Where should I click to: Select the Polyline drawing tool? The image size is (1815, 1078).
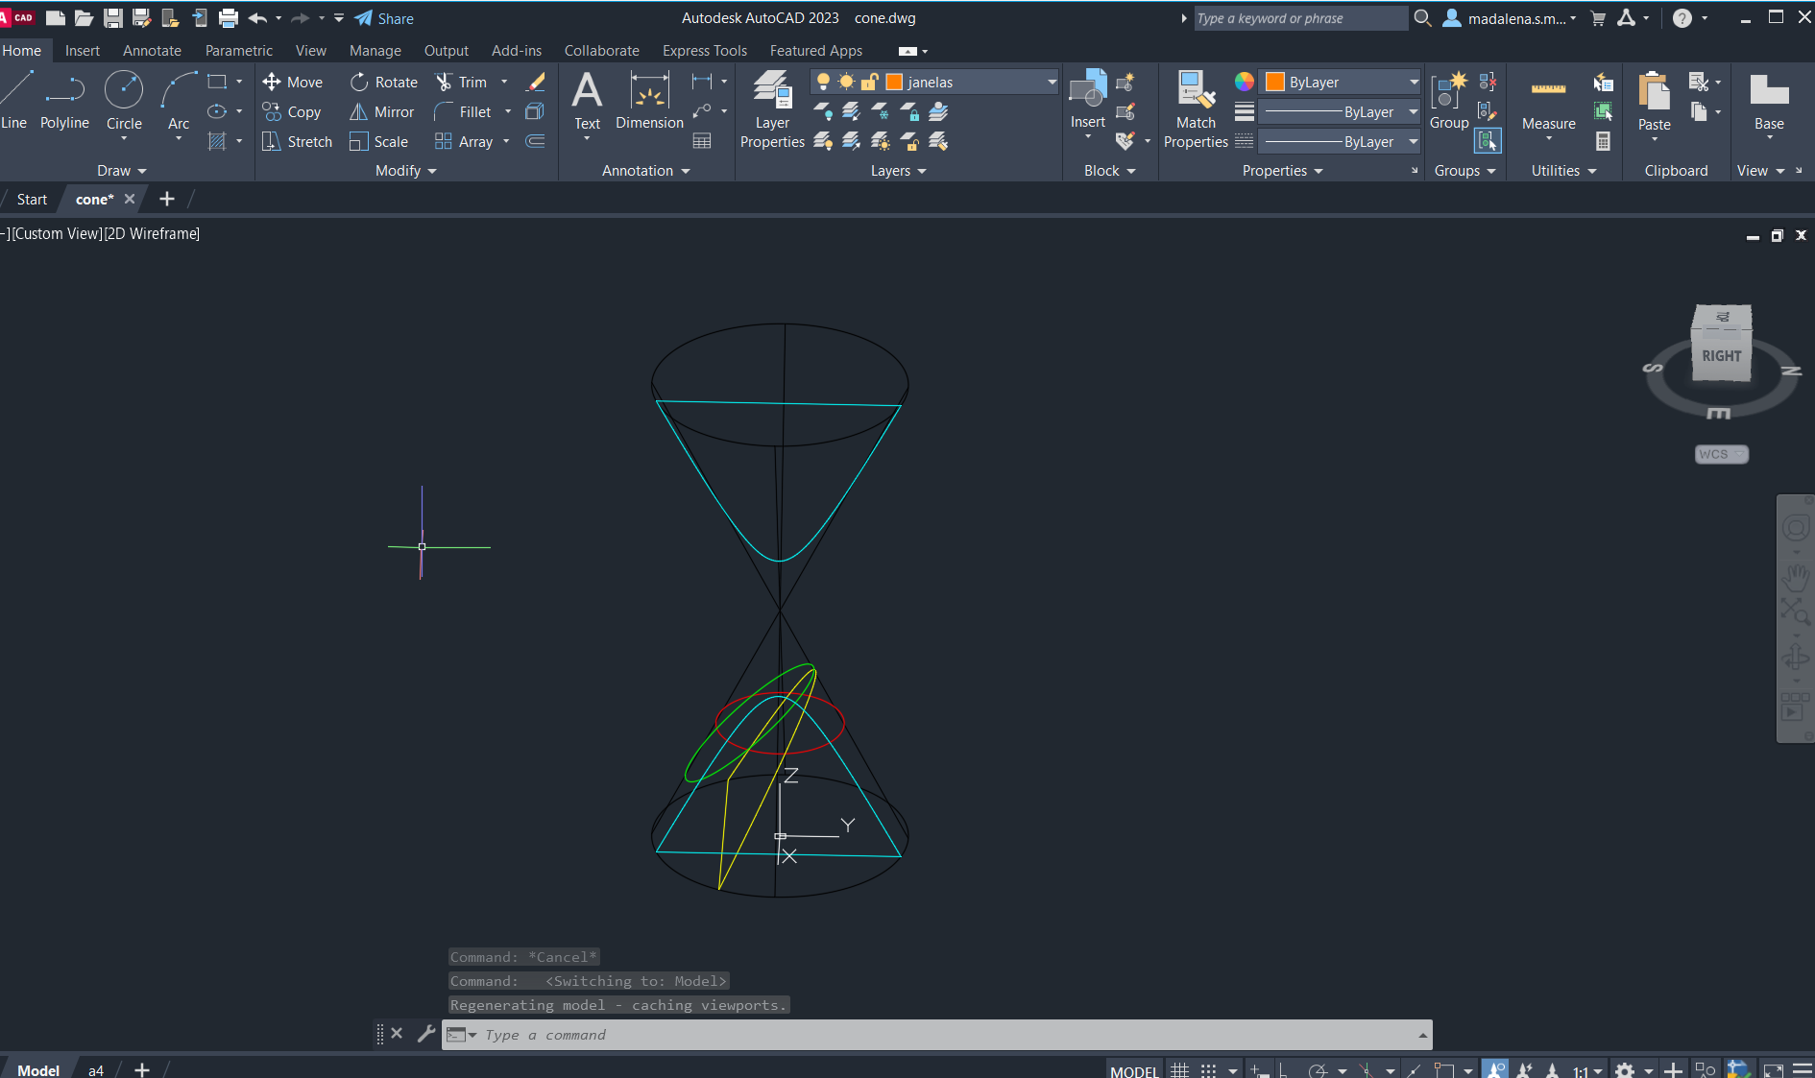tap(64, 102)
